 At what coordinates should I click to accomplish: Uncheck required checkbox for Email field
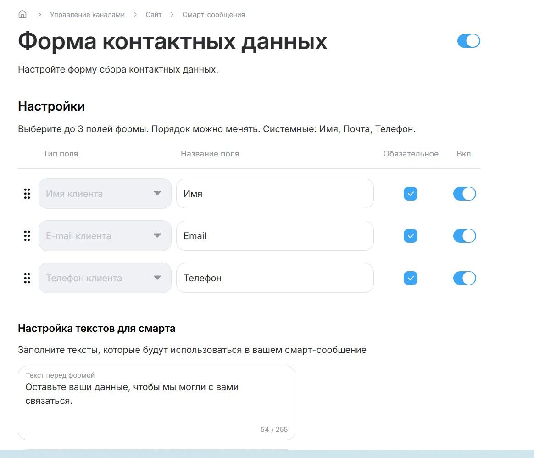(411, 236)
